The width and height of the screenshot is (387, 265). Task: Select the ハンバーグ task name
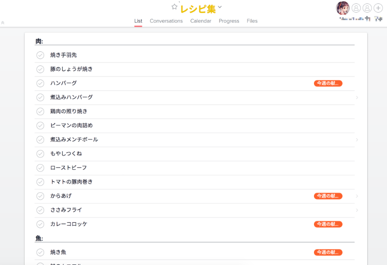(x=63, y=83)
